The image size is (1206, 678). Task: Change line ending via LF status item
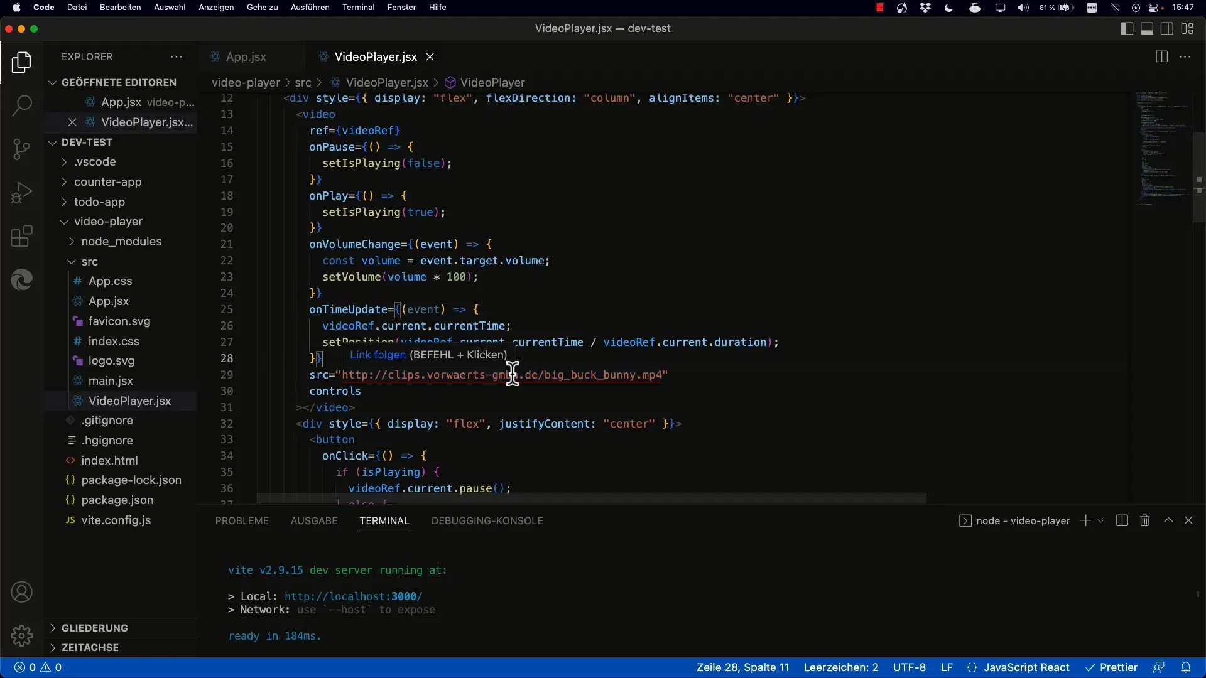947,667
